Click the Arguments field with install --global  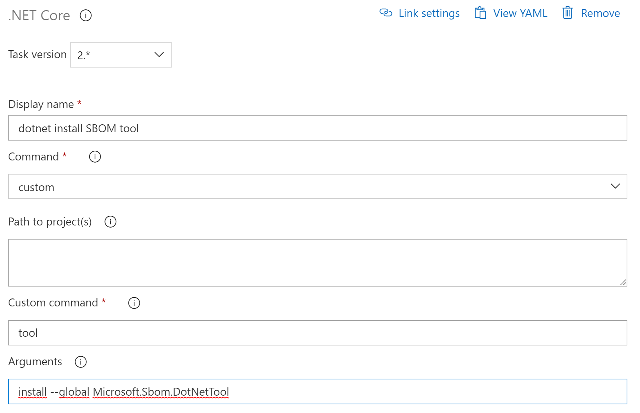tap(318, 392)
